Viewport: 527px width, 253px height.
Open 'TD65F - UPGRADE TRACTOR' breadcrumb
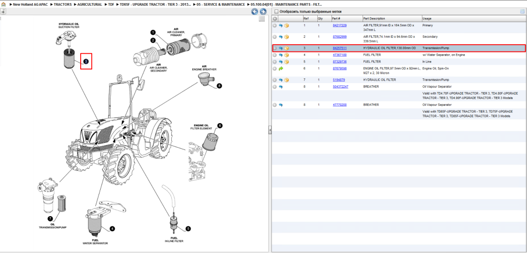155,4
